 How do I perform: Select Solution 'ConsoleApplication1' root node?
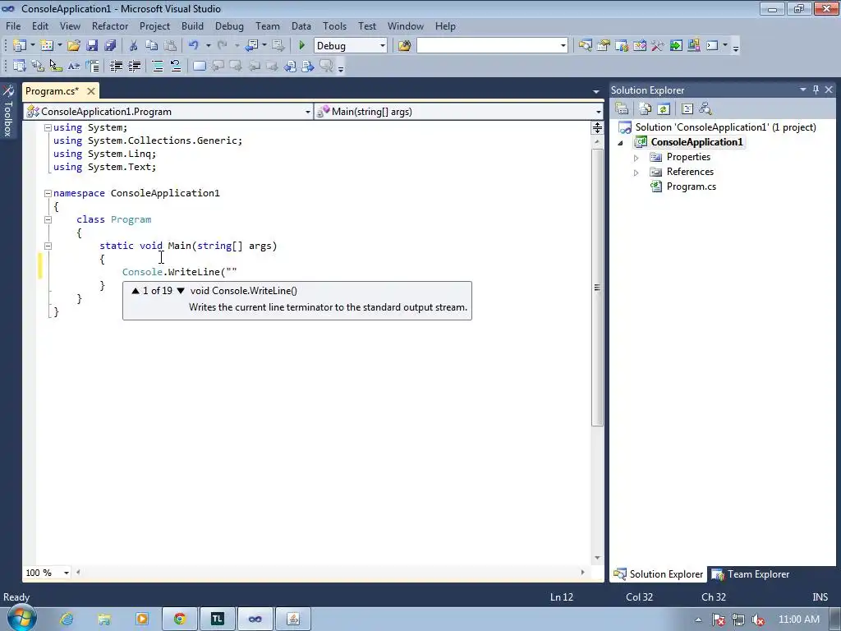coord(725,127)
